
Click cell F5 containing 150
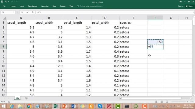155,42
